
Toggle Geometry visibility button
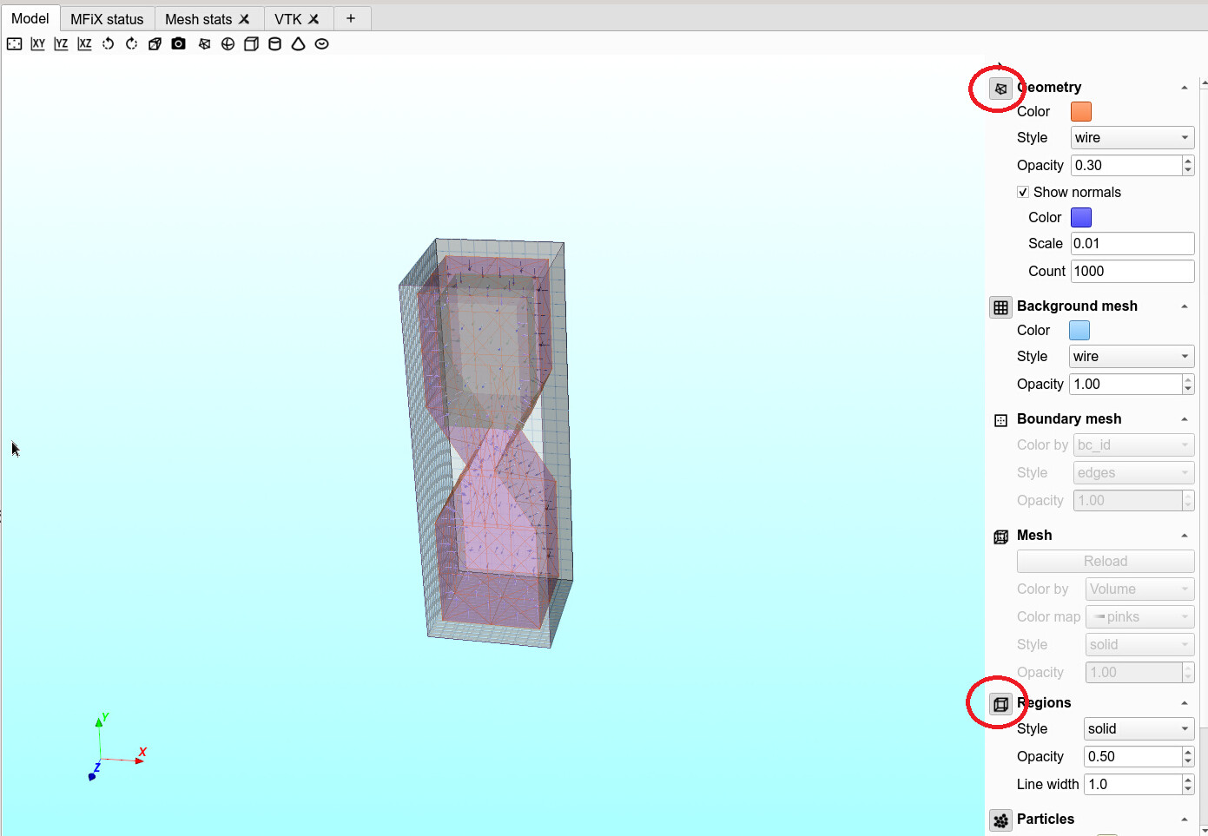point(1000,89)
